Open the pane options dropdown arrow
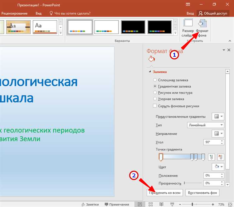 224,50
